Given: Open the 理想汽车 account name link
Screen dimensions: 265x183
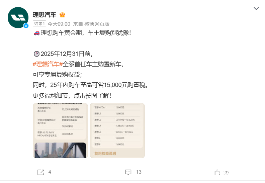Looking at the screenshot, I should tap(45, 15).
